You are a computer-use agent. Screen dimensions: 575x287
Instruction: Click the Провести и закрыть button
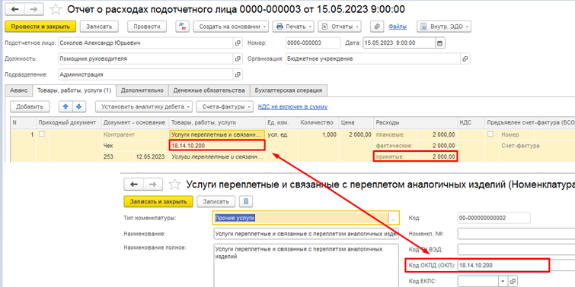pyautogui.click(x=40, y=27)
